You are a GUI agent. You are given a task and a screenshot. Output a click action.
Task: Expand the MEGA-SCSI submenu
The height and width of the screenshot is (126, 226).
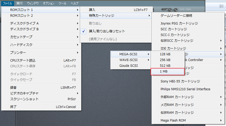tap(131, 54)
